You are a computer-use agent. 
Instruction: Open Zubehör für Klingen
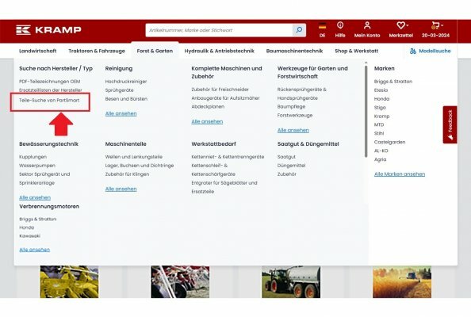[x=127, y=174]
